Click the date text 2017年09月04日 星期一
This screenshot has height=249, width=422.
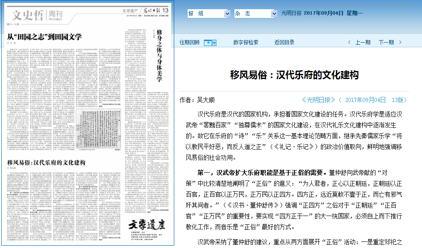pyautogui.click(x=333, y=13)
